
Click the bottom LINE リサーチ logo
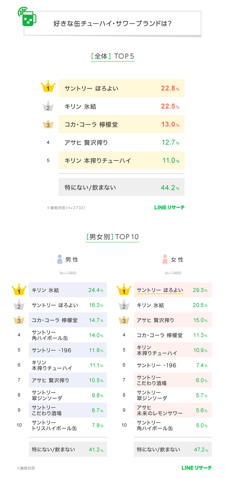196,468
